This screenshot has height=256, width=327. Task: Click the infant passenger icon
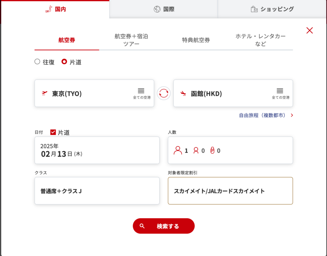(x=212, y=150)
